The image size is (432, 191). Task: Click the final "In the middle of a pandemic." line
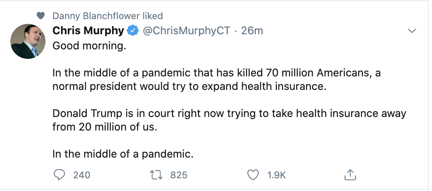pos(123,154)
